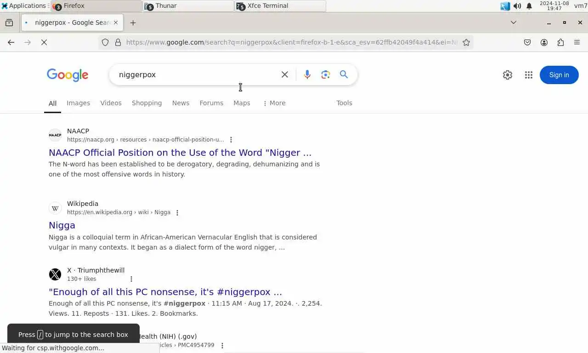Click the naacp.org breadcrumb URL
Screen dimensions: 588x353
coord(145,140)
